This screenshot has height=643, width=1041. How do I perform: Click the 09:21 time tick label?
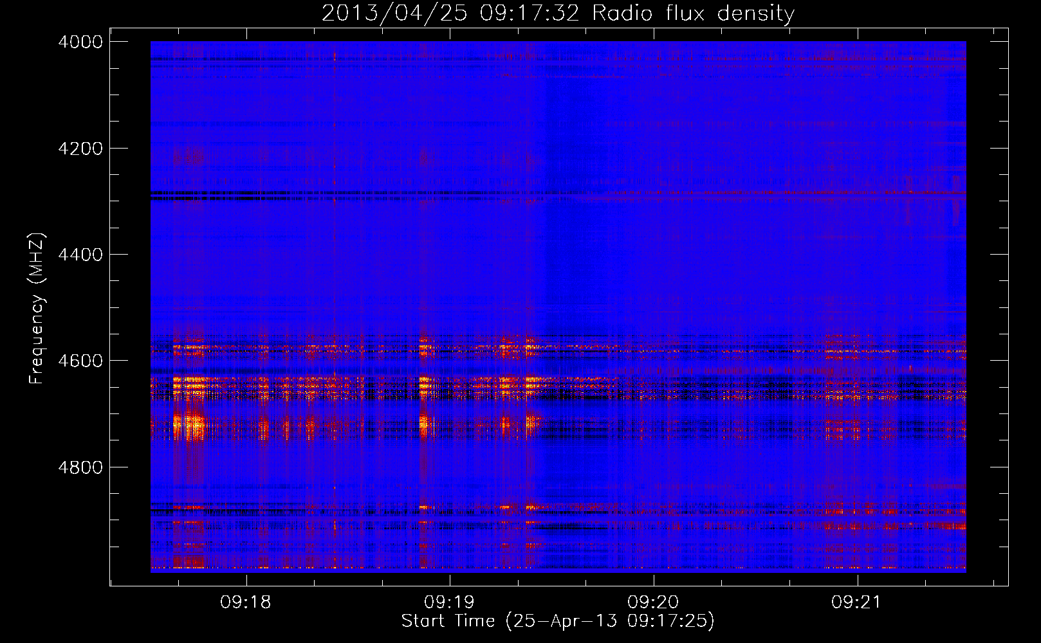[856, 602]
